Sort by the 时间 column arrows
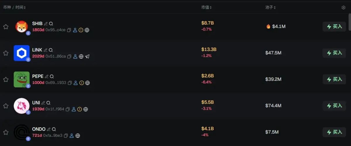 pos(25,8)
